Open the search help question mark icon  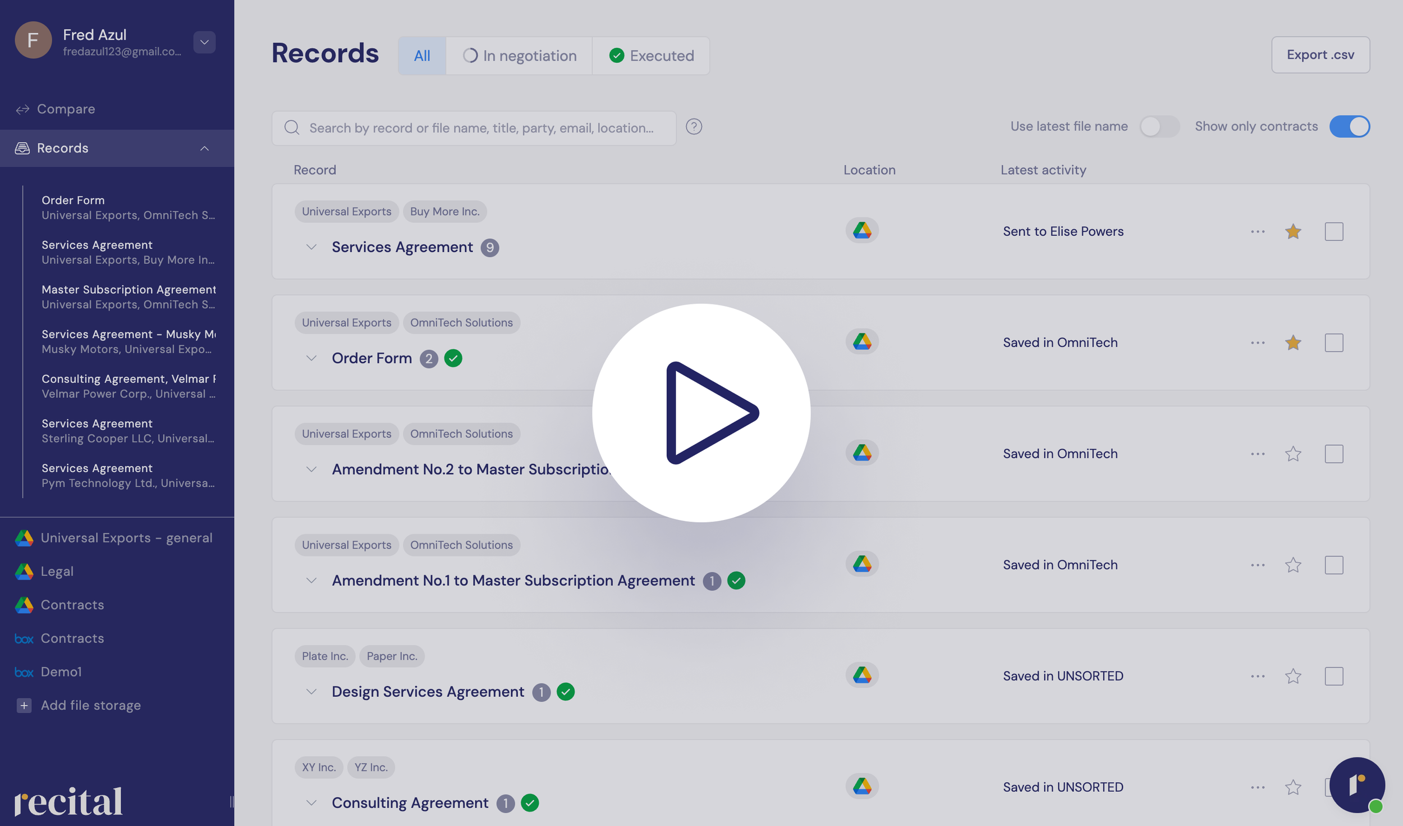click(694, 127)
